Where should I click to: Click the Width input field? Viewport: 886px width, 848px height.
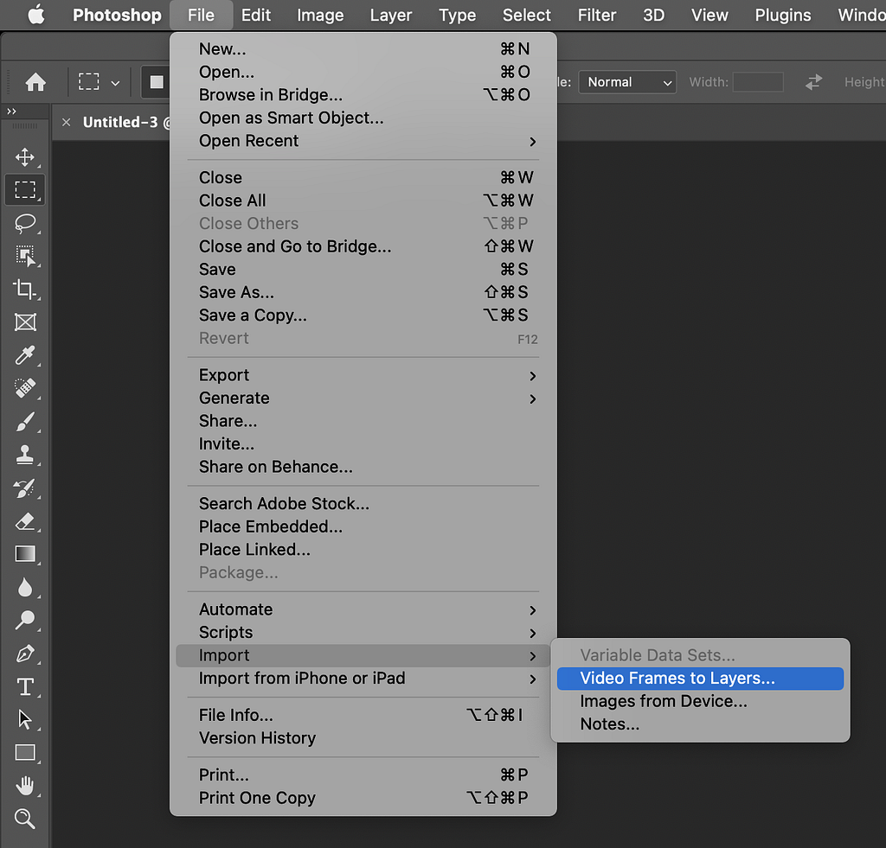coord(758,82)
